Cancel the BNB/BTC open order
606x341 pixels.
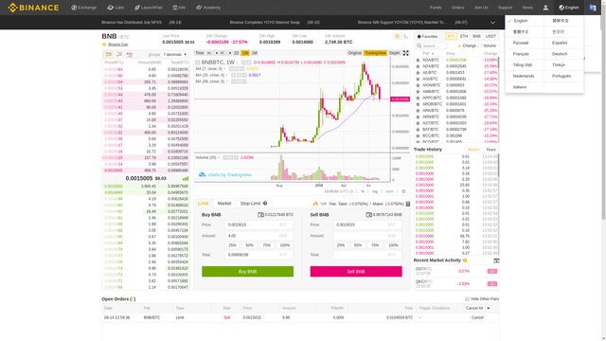tap(477, 317)
